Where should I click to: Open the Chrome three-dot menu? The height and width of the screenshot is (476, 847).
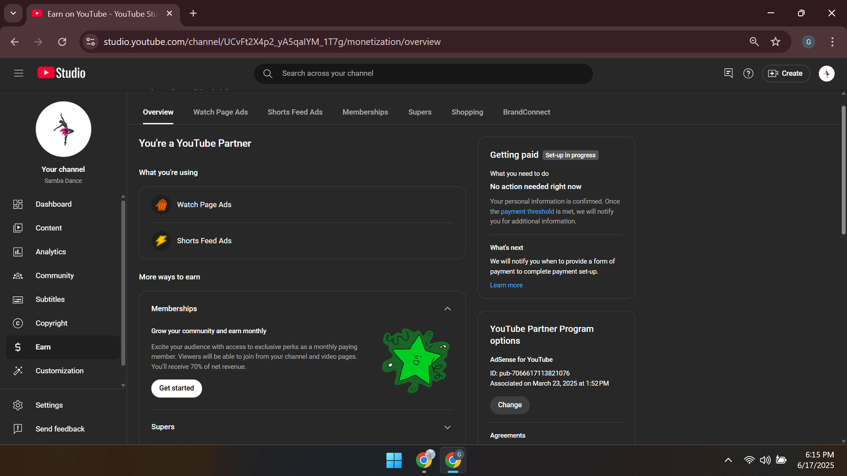point(832,42)
